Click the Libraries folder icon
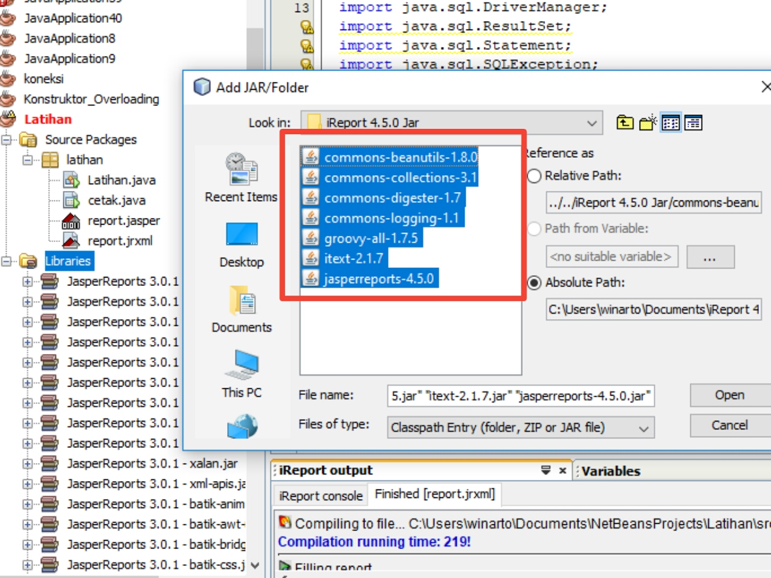 28,261
